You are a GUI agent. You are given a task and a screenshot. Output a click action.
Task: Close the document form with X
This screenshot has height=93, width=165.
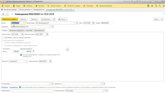pyautogui.click(x=164, y=14)
